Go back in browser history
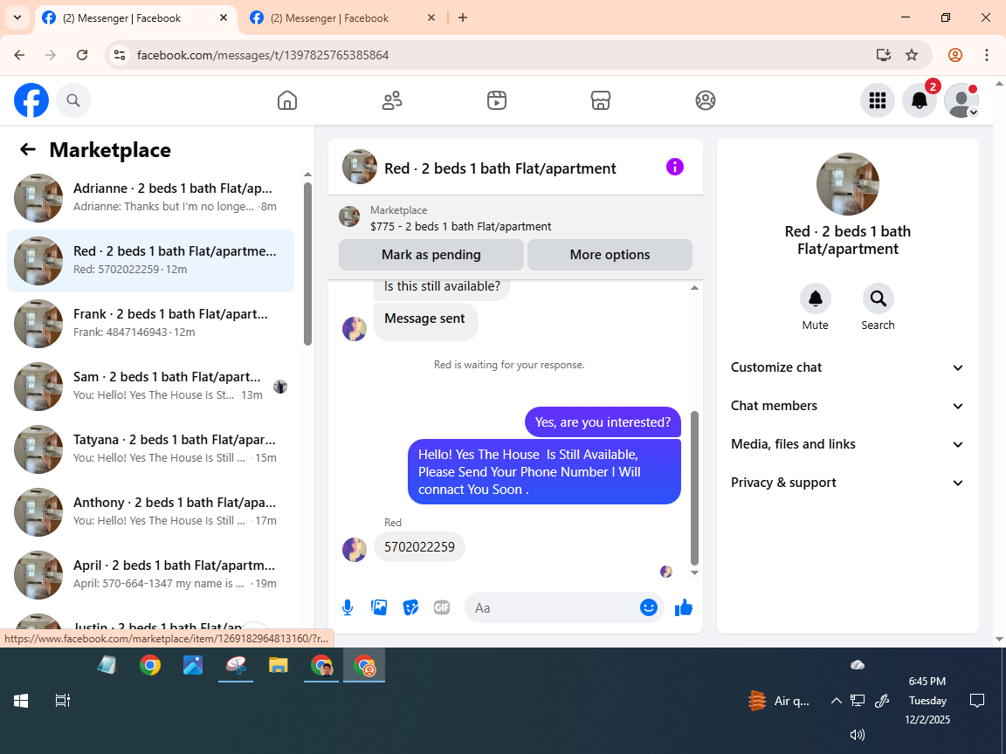Screen dimensions: 1006x754 pos(19,55)
